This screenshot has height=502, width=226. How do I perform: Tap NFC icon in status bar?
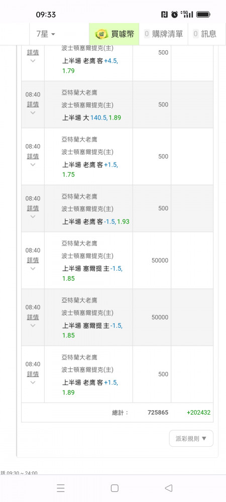click(164, 15)
